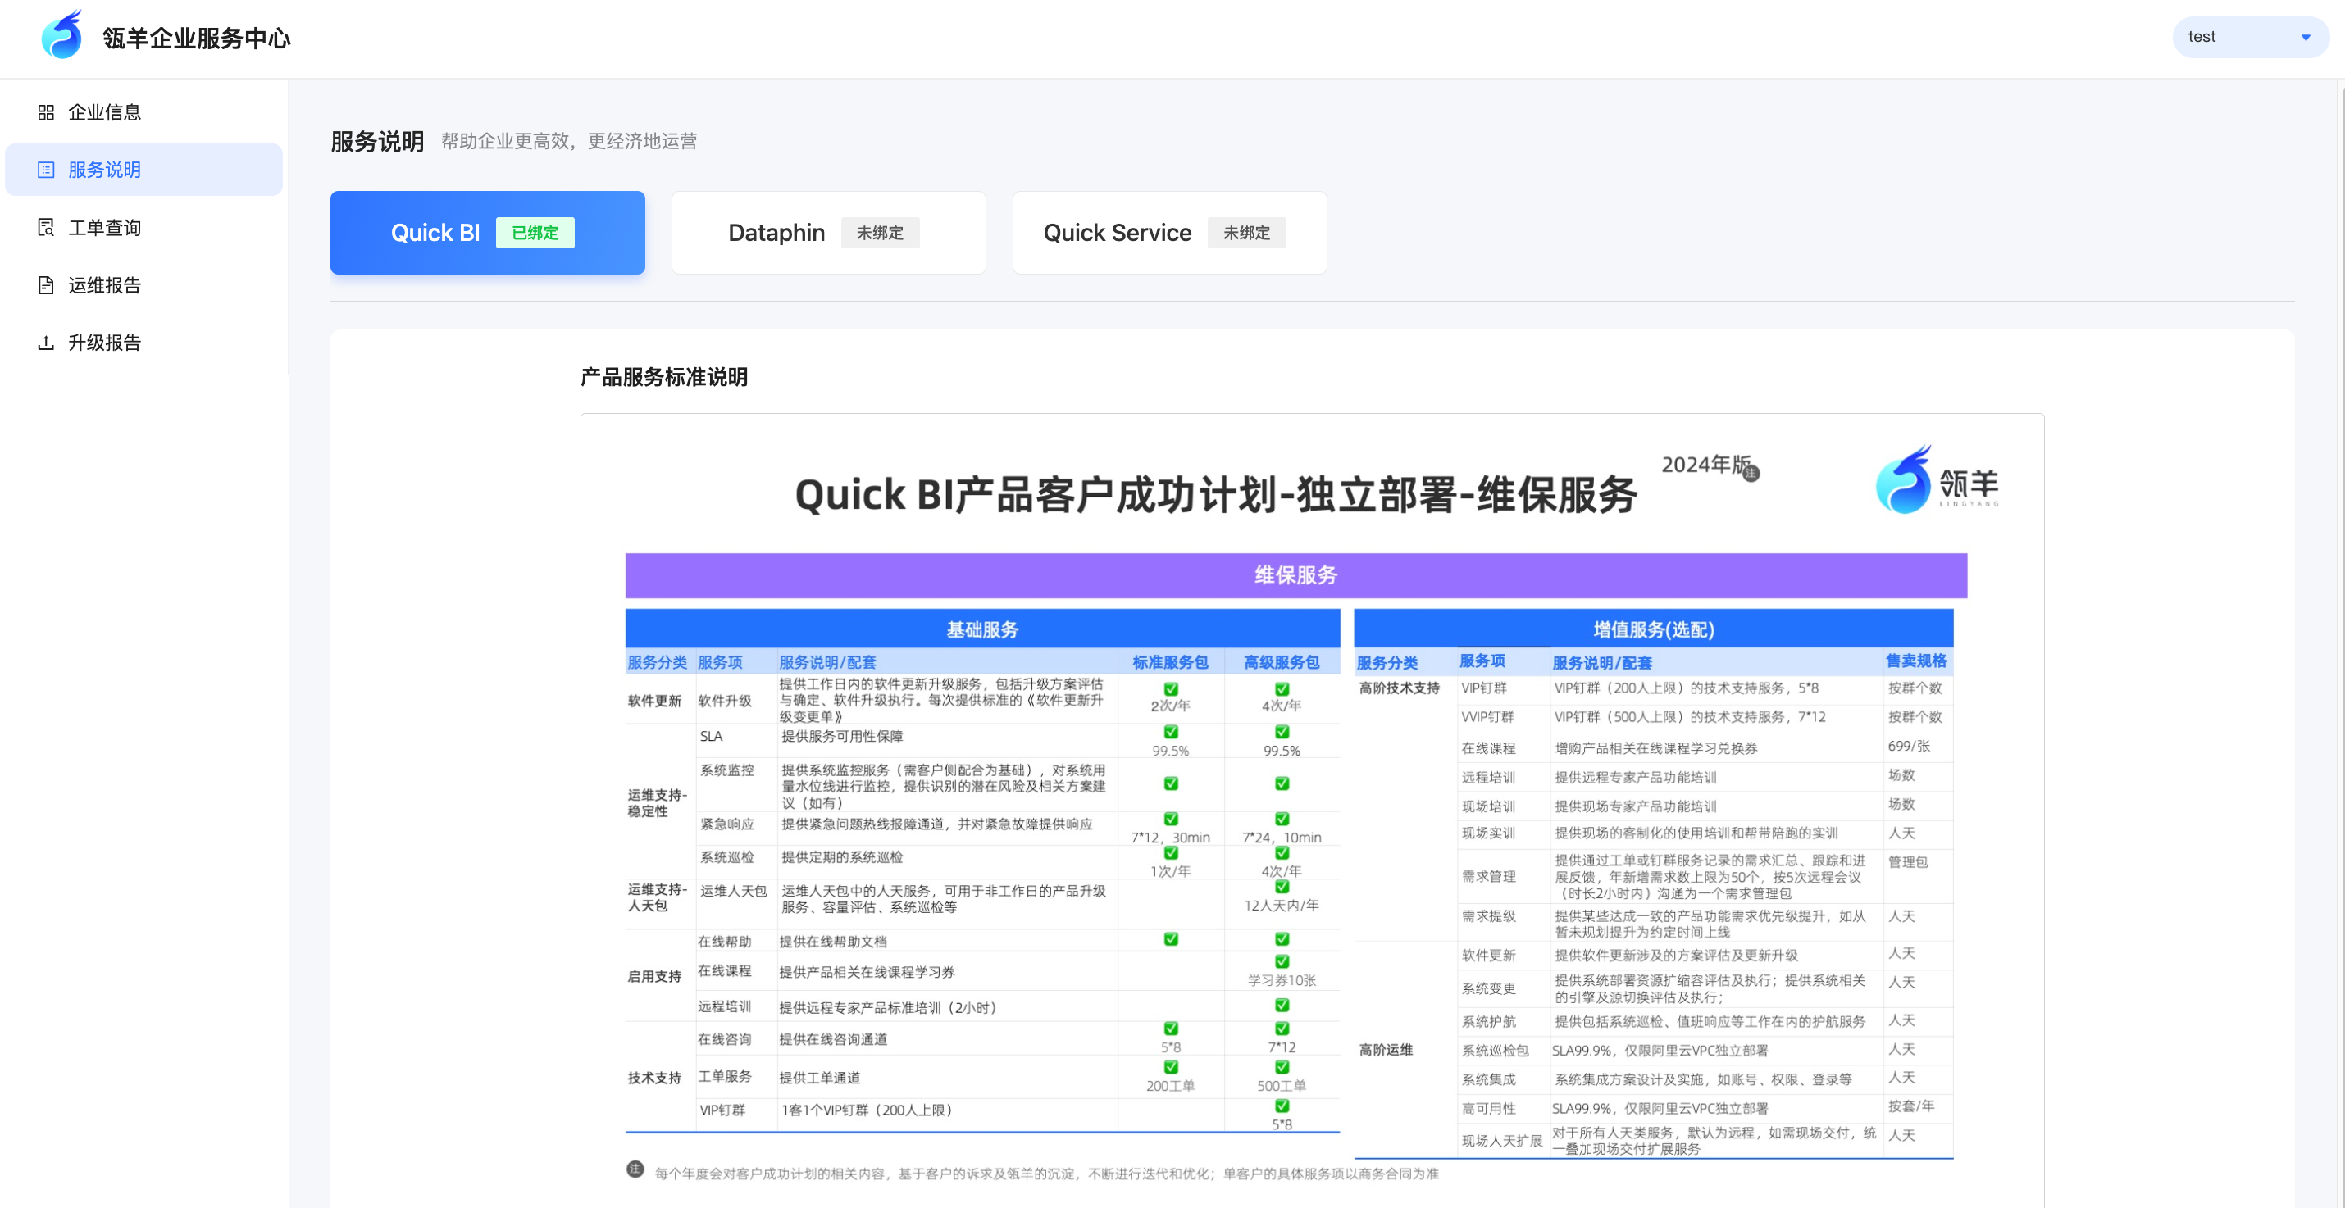Image resolution: width=2345 pixels, height=1208 pixels.
Task: Select the Quick Service product tab
Action: (x=1169, y=233)
